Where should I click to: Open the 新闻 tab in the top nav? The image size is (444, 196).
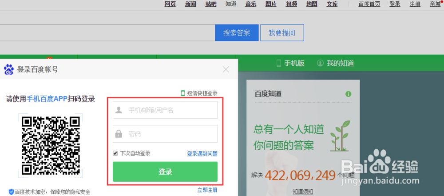coord(190,4)
